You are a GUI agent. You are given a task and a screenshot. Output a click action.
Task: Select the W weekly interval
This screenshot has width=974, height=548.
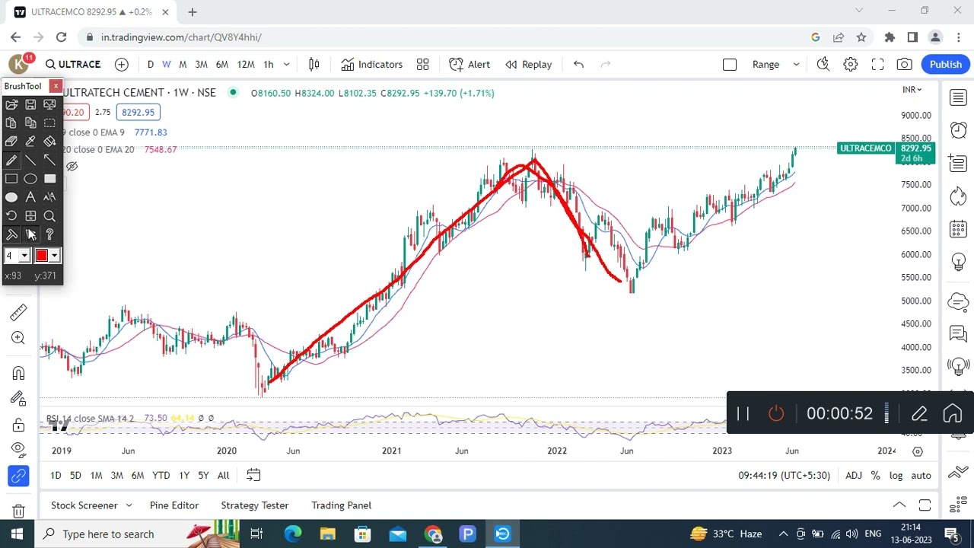tap(166, 65)
